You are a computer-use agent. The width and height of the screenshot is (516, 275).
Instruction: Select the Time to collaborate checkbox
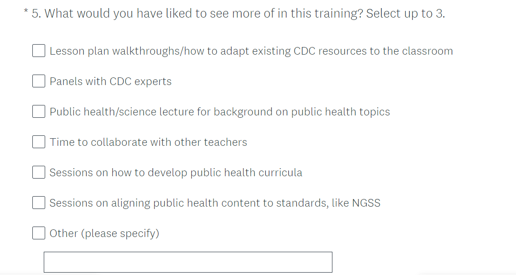39,142
